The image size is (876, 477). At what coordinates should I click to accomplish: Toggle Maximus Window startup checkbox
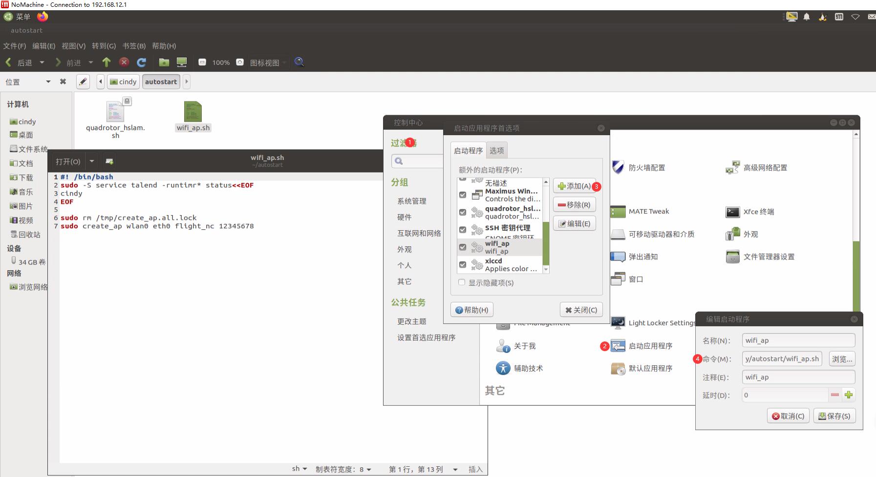(x=463, y=195)
